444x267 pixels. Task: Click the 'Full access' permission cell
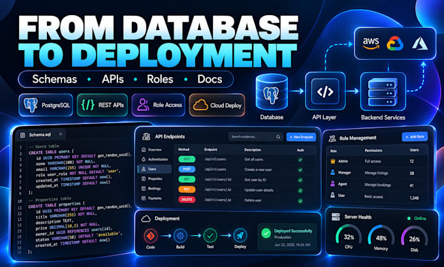coord(373,161)
